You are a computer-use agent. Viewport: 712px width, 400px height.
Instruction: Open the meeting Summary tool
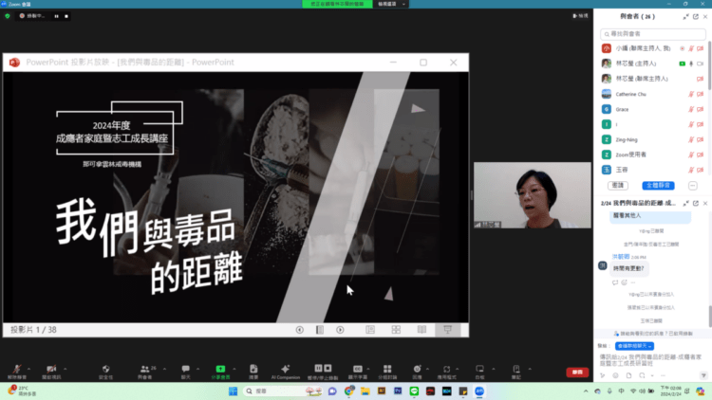pyautogui.click(x=253, y=371)
